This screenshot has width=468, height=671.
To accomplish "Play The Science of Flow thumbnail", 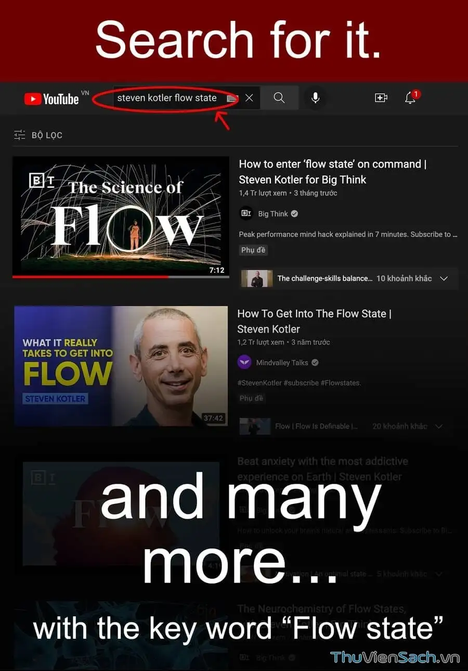I will click(121, 216).
